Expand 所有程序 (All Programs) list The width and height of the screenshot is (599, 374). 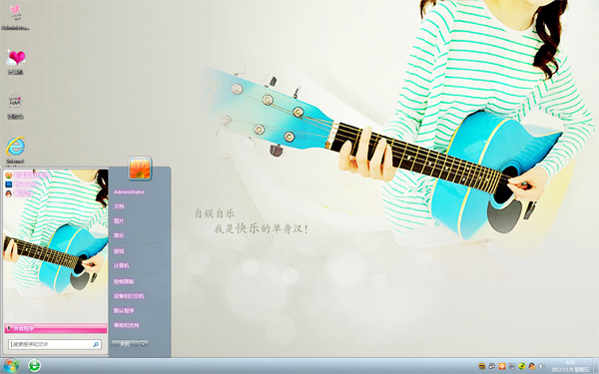(x=56, y=328)
